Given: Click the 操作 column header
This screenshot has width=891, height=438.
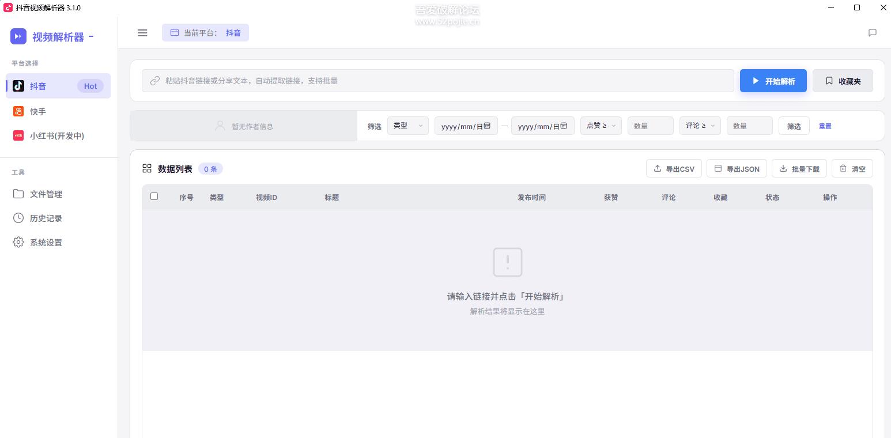Looking at the screenshot, I should (830, 197).
